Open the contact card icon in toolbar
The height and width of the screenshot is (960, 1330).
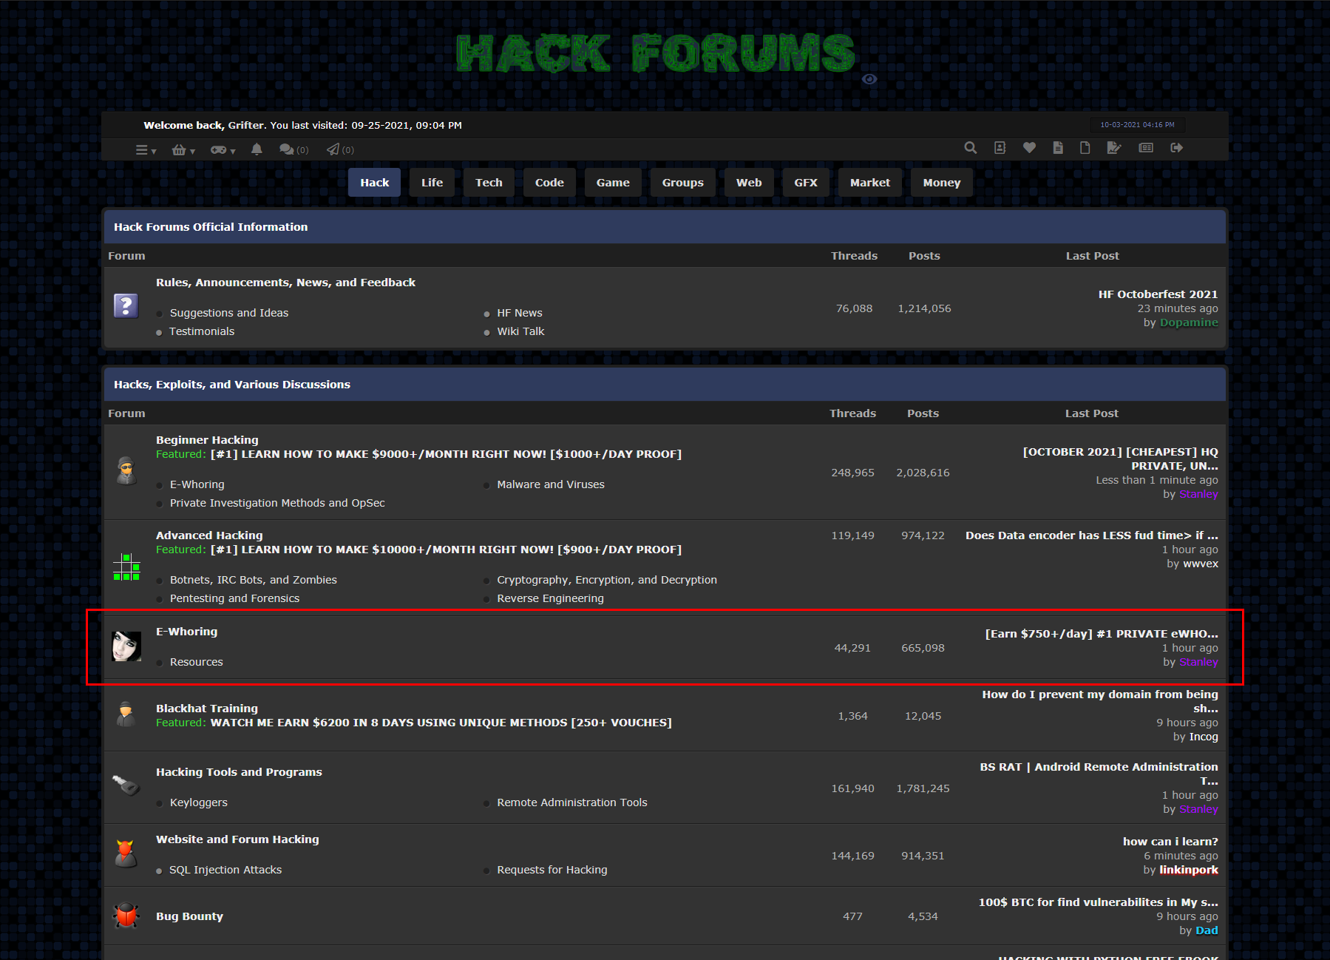tap(1000, 148)
